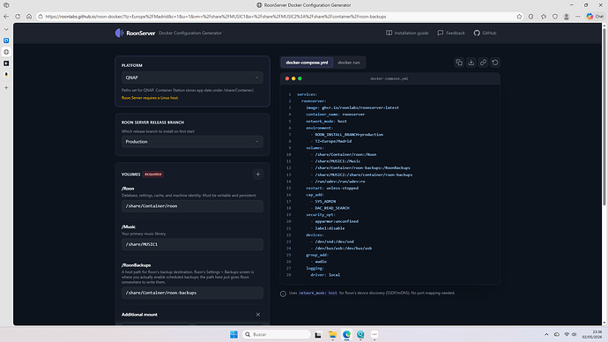Viewport: 608px width, 342px height.
Task: Open the Windows Start menu
Action: [x=234, y=334]
